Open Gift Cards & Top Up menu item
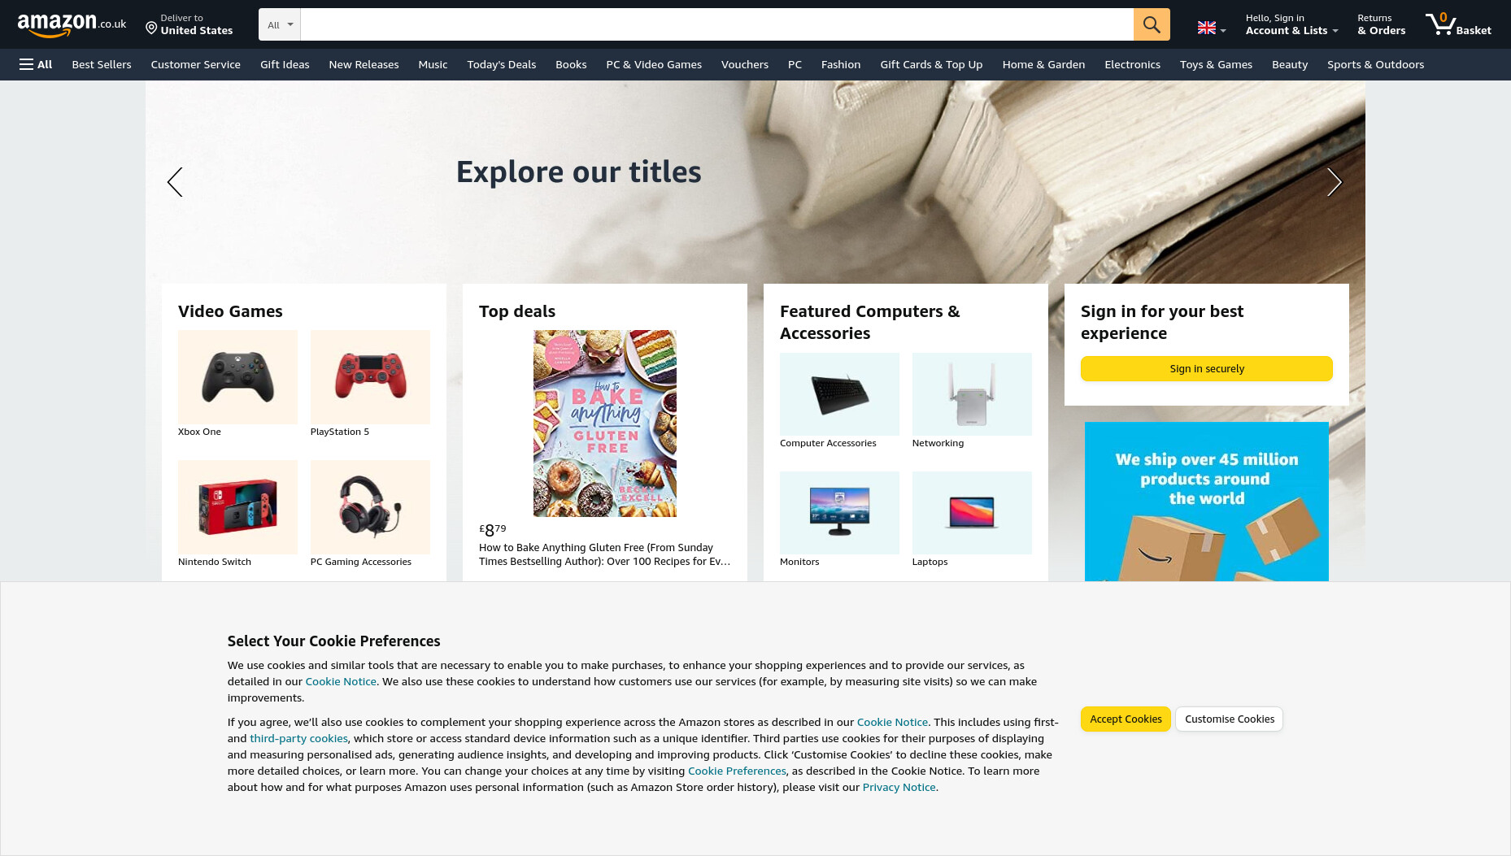 tap(931, 64)
